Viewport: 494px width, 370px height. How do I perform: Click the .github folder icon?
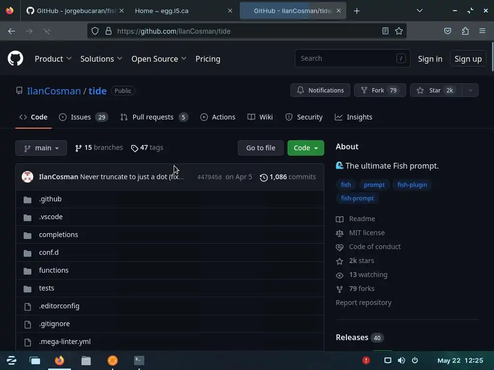27,199
